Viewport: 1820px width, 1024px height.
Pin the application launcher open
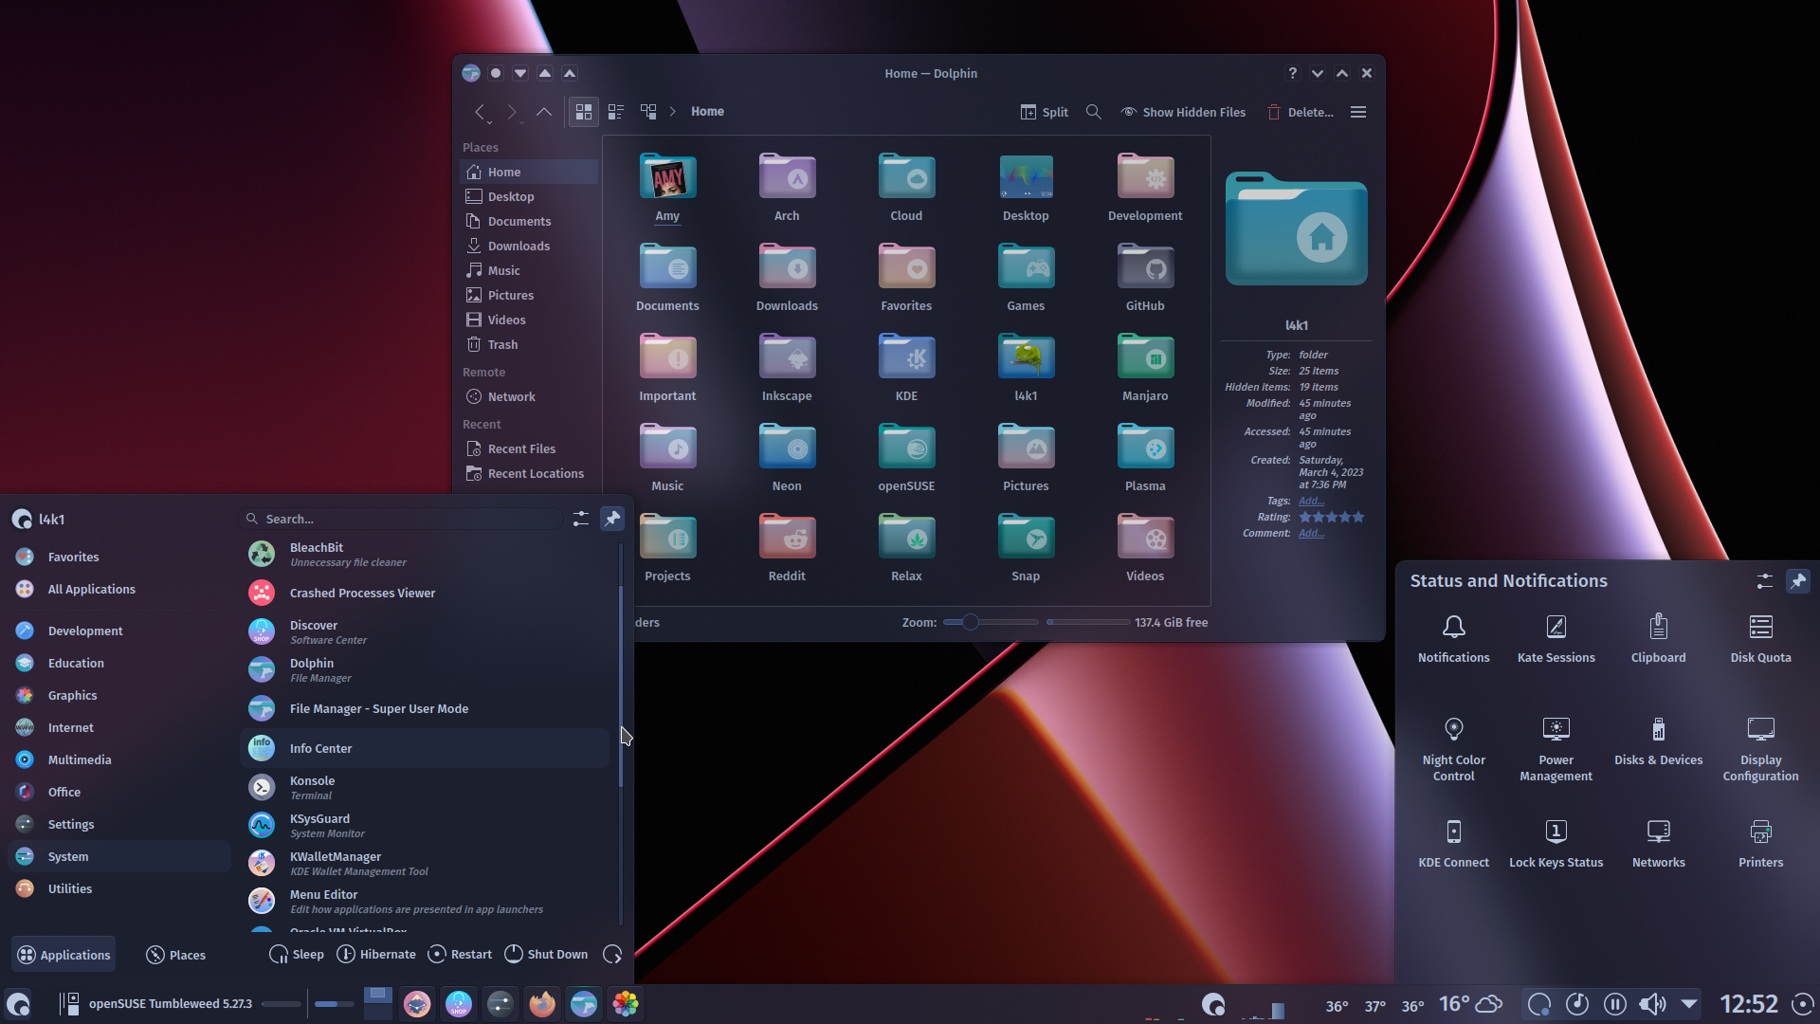coord(612,519)
